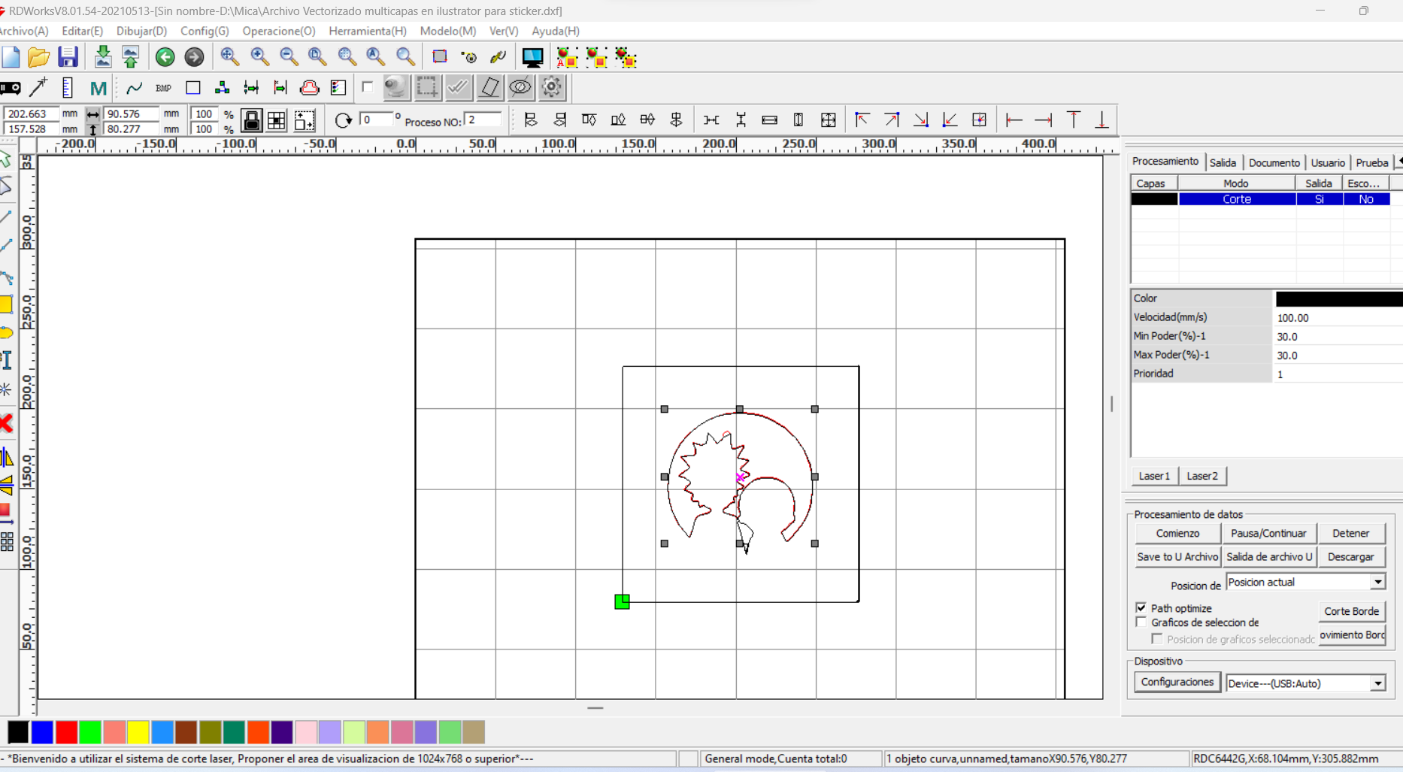
Task: Open the Config menu
Action: (205, 31)
